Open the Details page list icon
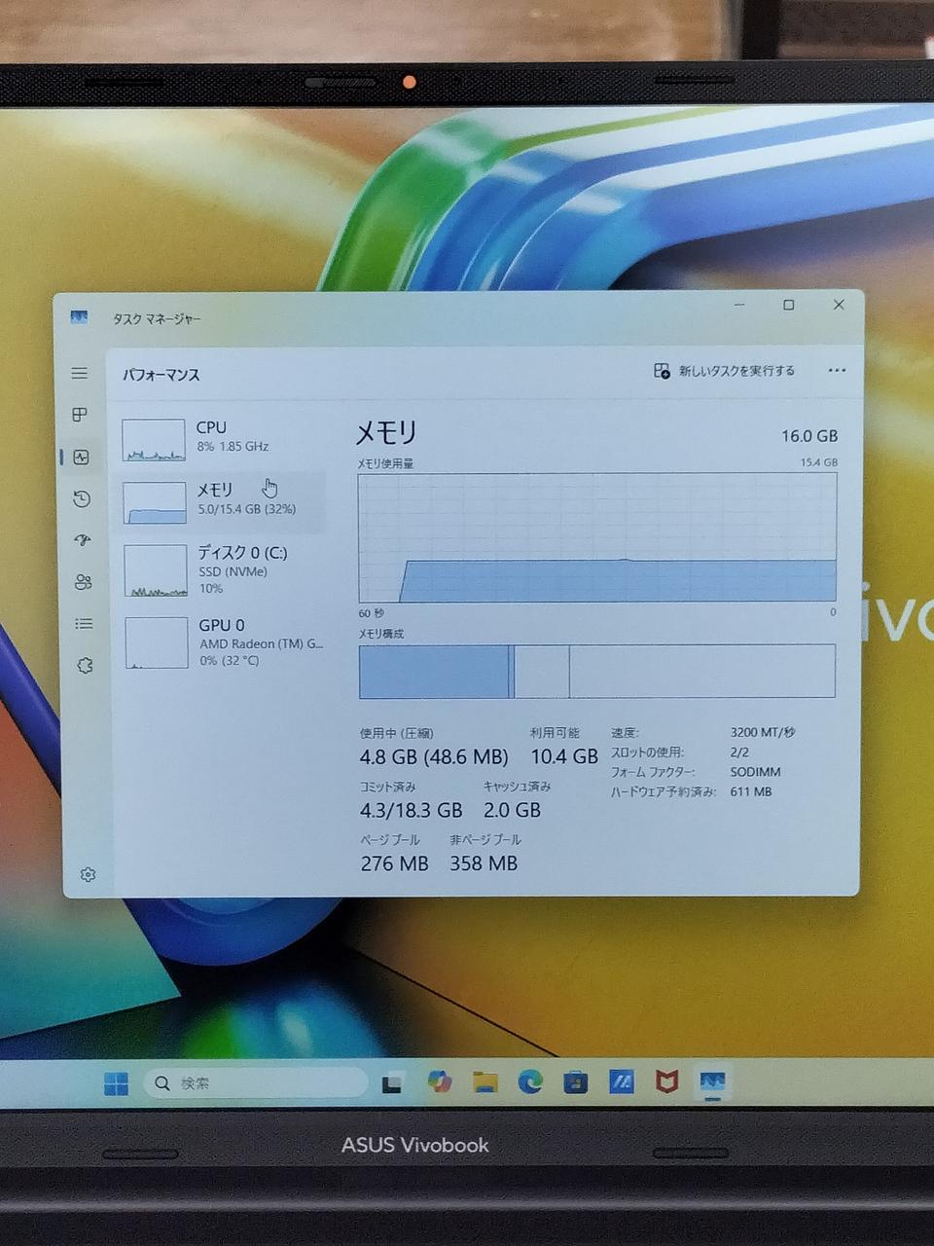The width and height of the screenshot is (934, 1246). [x=84, y=624]
